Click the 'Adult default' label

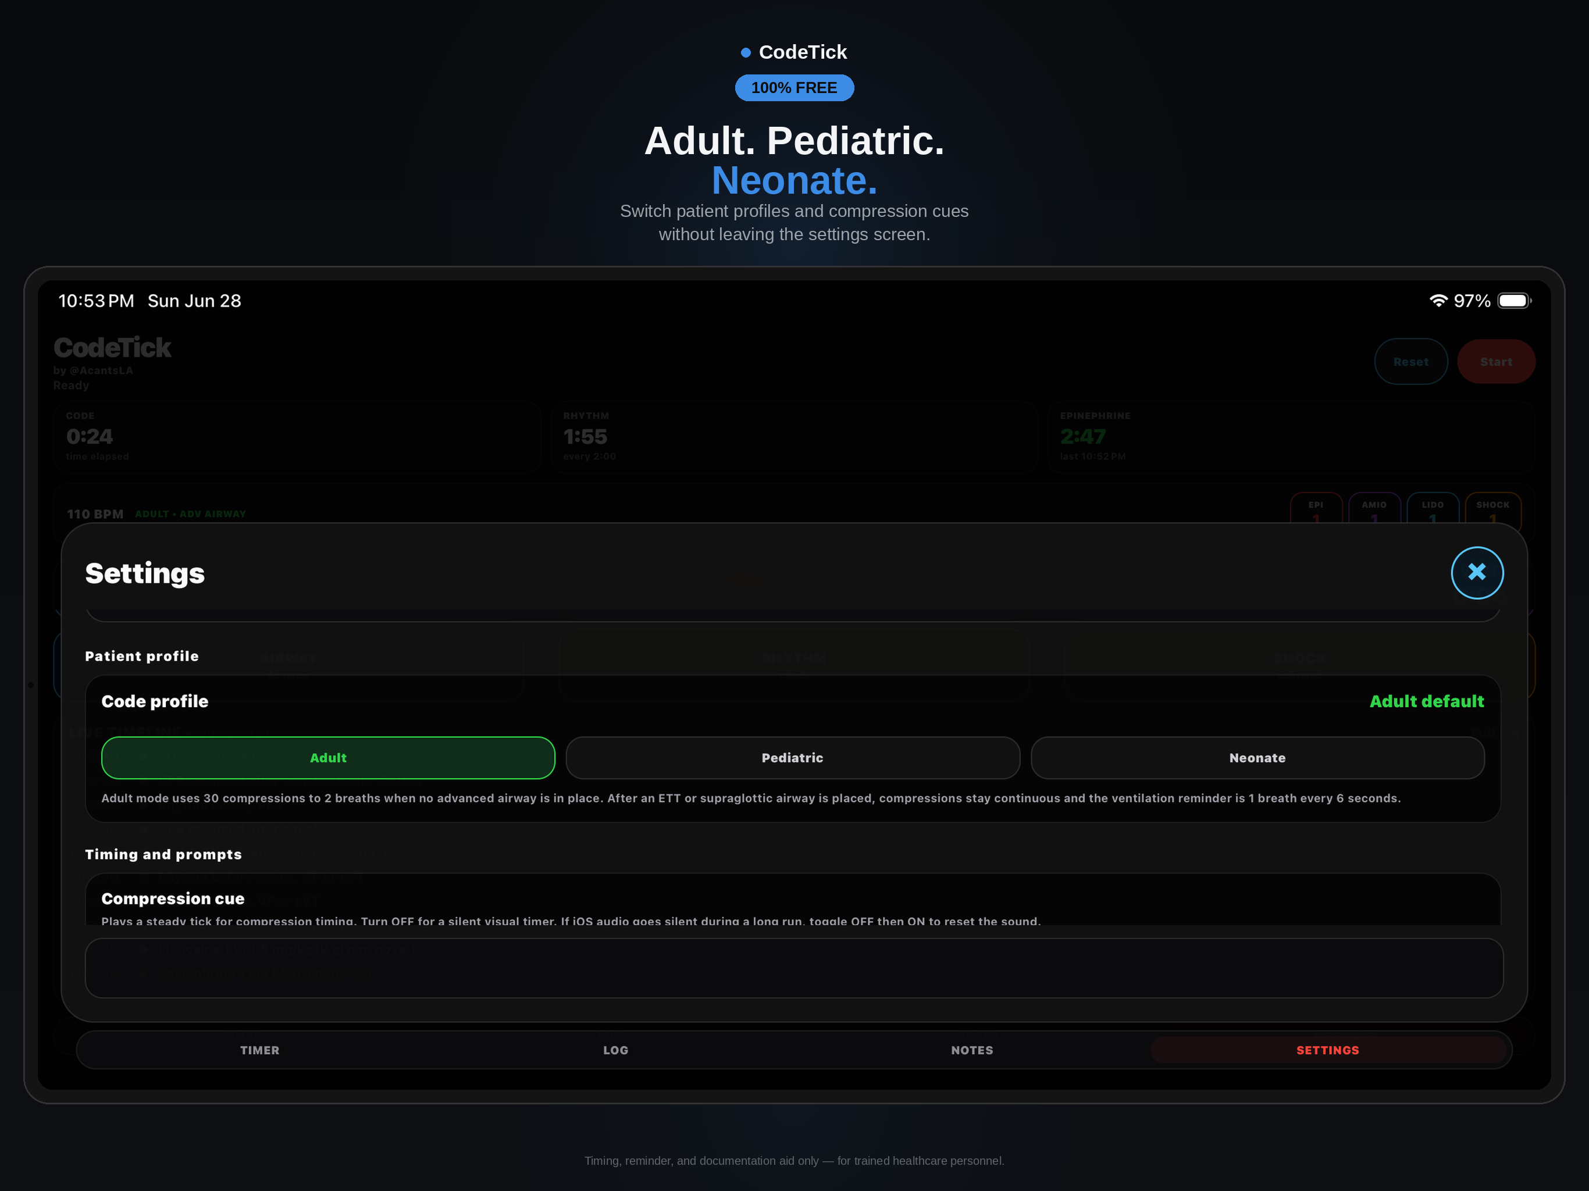pyautogui.click(x=1427, y=701)
